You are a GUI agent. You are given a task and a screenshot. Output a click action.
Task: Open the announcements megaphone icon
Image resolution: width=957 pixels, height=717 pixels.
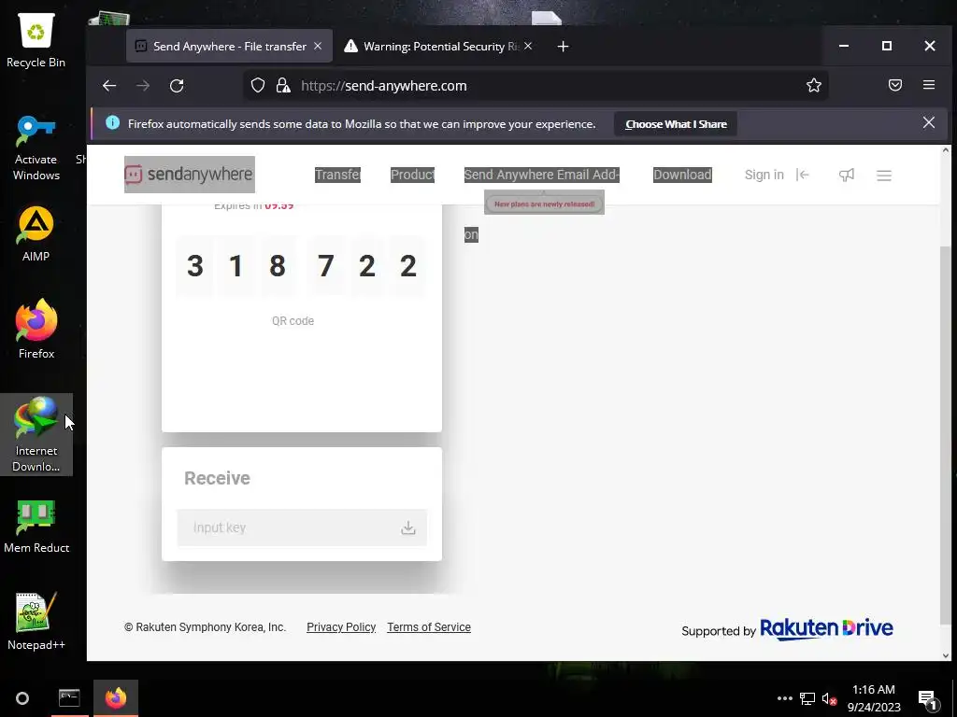click(x=847, y=175)
